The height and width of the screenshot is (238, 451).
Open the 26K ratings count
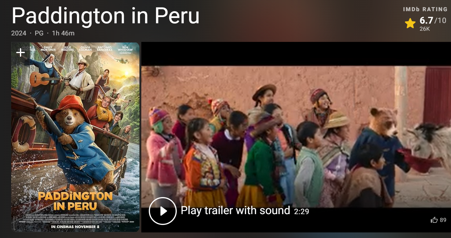[425, 29]
